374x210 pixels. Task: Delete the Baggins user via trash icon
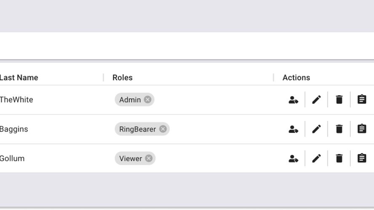(339, 129)
